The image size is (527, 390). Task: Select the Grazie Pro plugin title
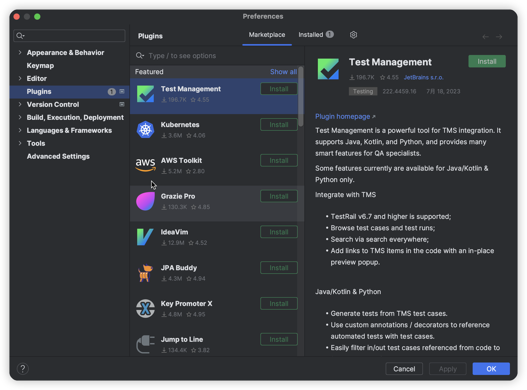[178, 196]
